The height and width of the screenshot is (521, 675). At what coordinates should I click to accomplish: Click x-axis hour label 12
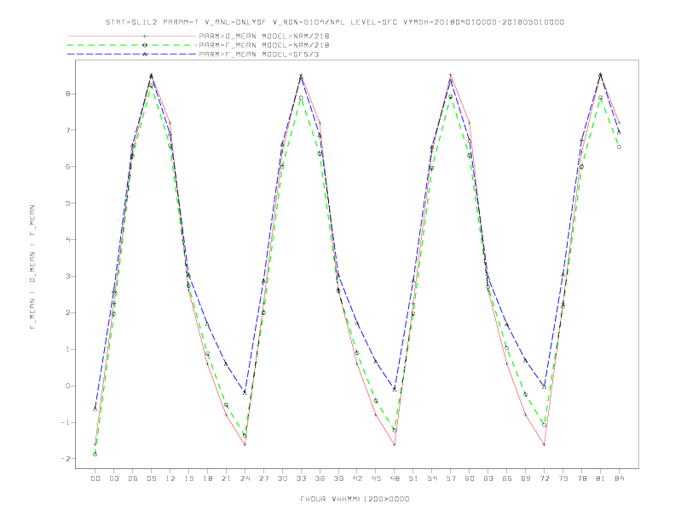pyautogui.click(x=170, y=478)
